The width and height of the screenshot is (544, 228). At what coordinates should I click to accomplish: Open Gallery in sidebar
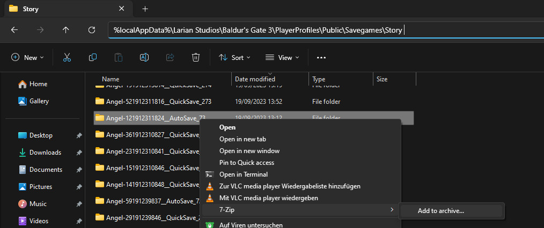pyautogui.click(x=34, y=101)
